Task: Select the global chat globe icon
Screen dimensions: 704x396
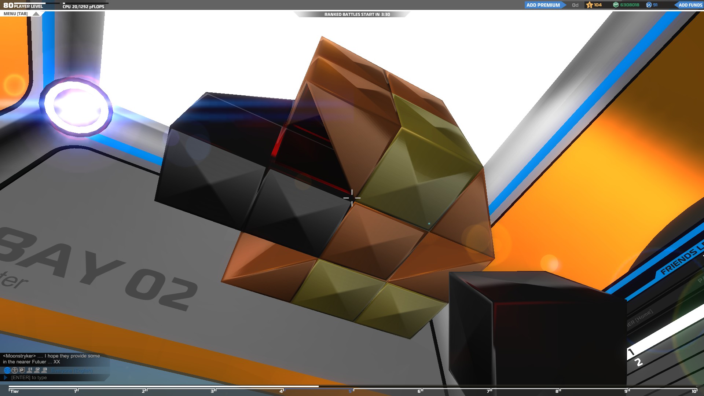Action: 7,370
